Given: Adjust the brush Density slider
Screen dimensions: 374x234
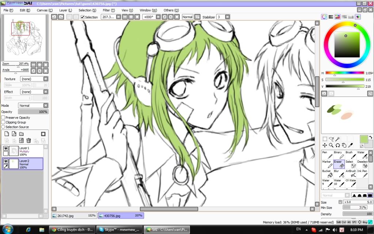Looking at the screenshot, I should [358, 214].
